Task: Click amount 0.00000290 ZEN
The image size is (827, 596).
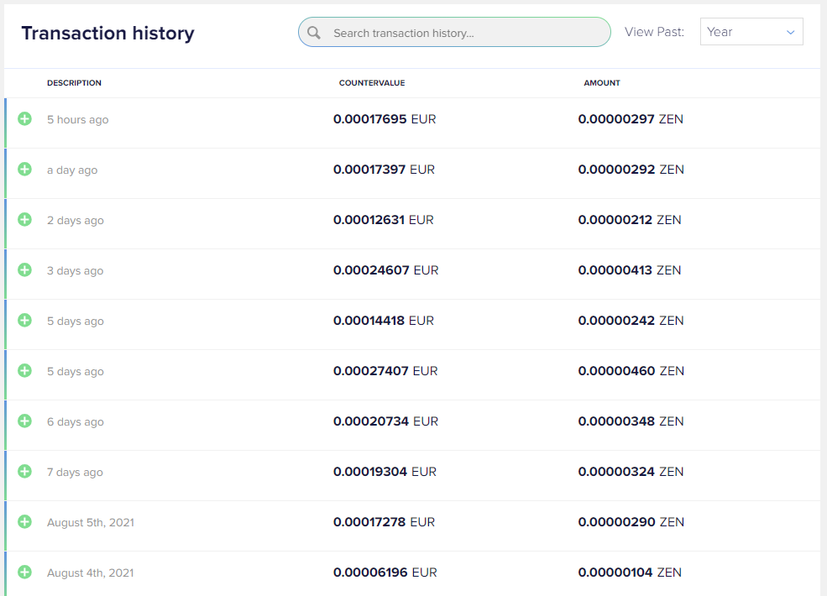Action: pyautogui.click(x=631, y=522)
